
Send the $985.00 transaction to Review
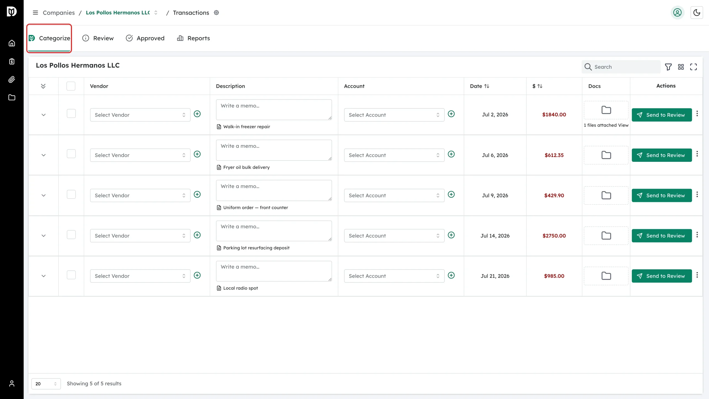[662, 276]
